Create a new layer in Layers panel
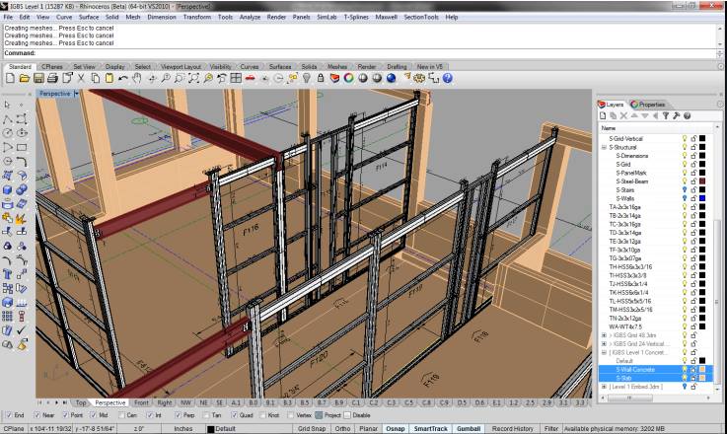The image size is (727, 434). point(603,115)
